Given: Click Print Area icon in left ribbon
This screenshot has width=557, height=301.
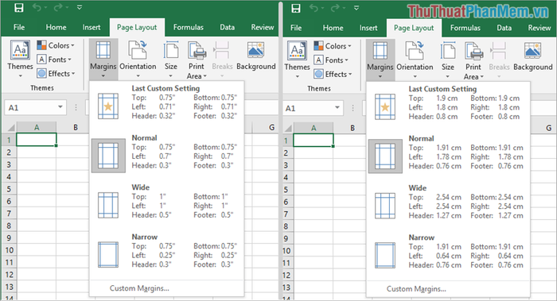Looking at the screenshot, I should pos(197,60).
